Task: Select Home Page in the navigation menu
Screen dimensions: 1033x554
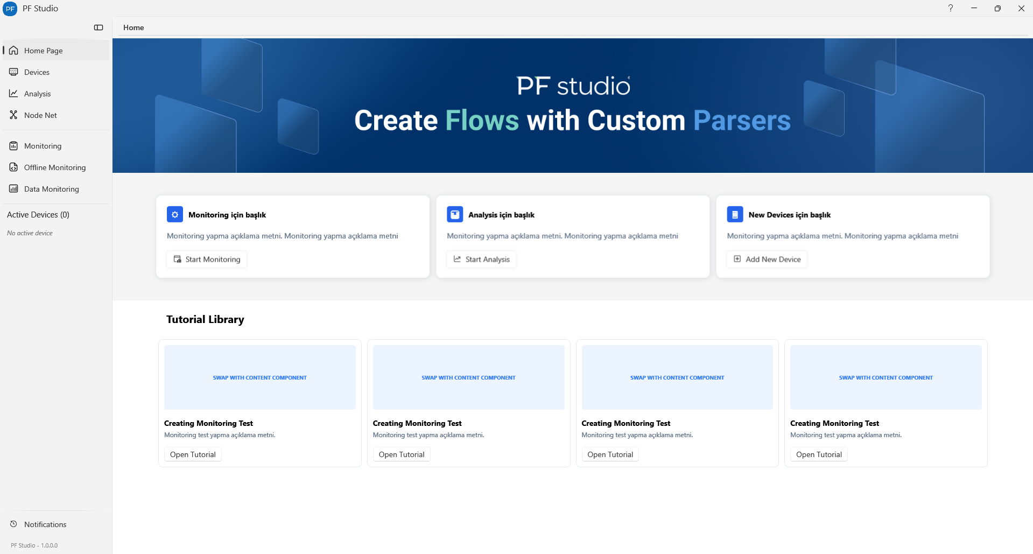Action: click(43, 50)
